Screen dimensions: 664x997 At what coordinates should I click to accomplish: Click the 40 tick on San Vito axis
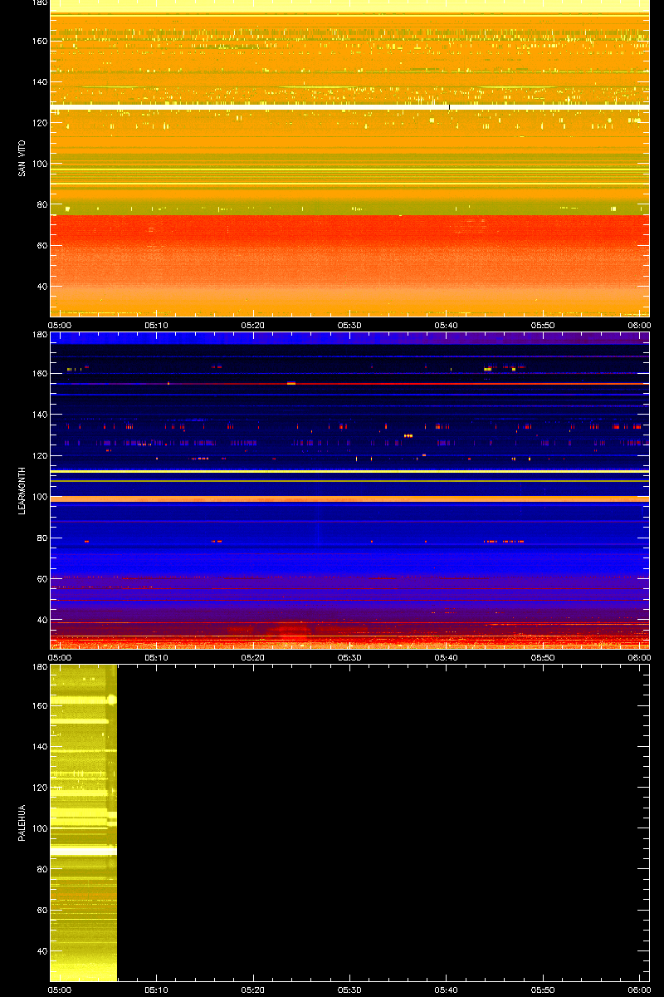click(x=41, y=287)
